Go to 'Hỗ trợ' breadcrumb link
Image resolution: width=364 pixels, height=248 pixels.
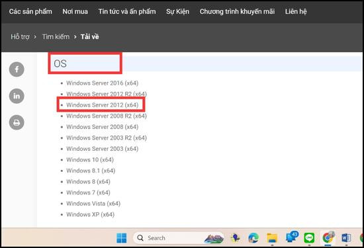[x=21, y=36]
